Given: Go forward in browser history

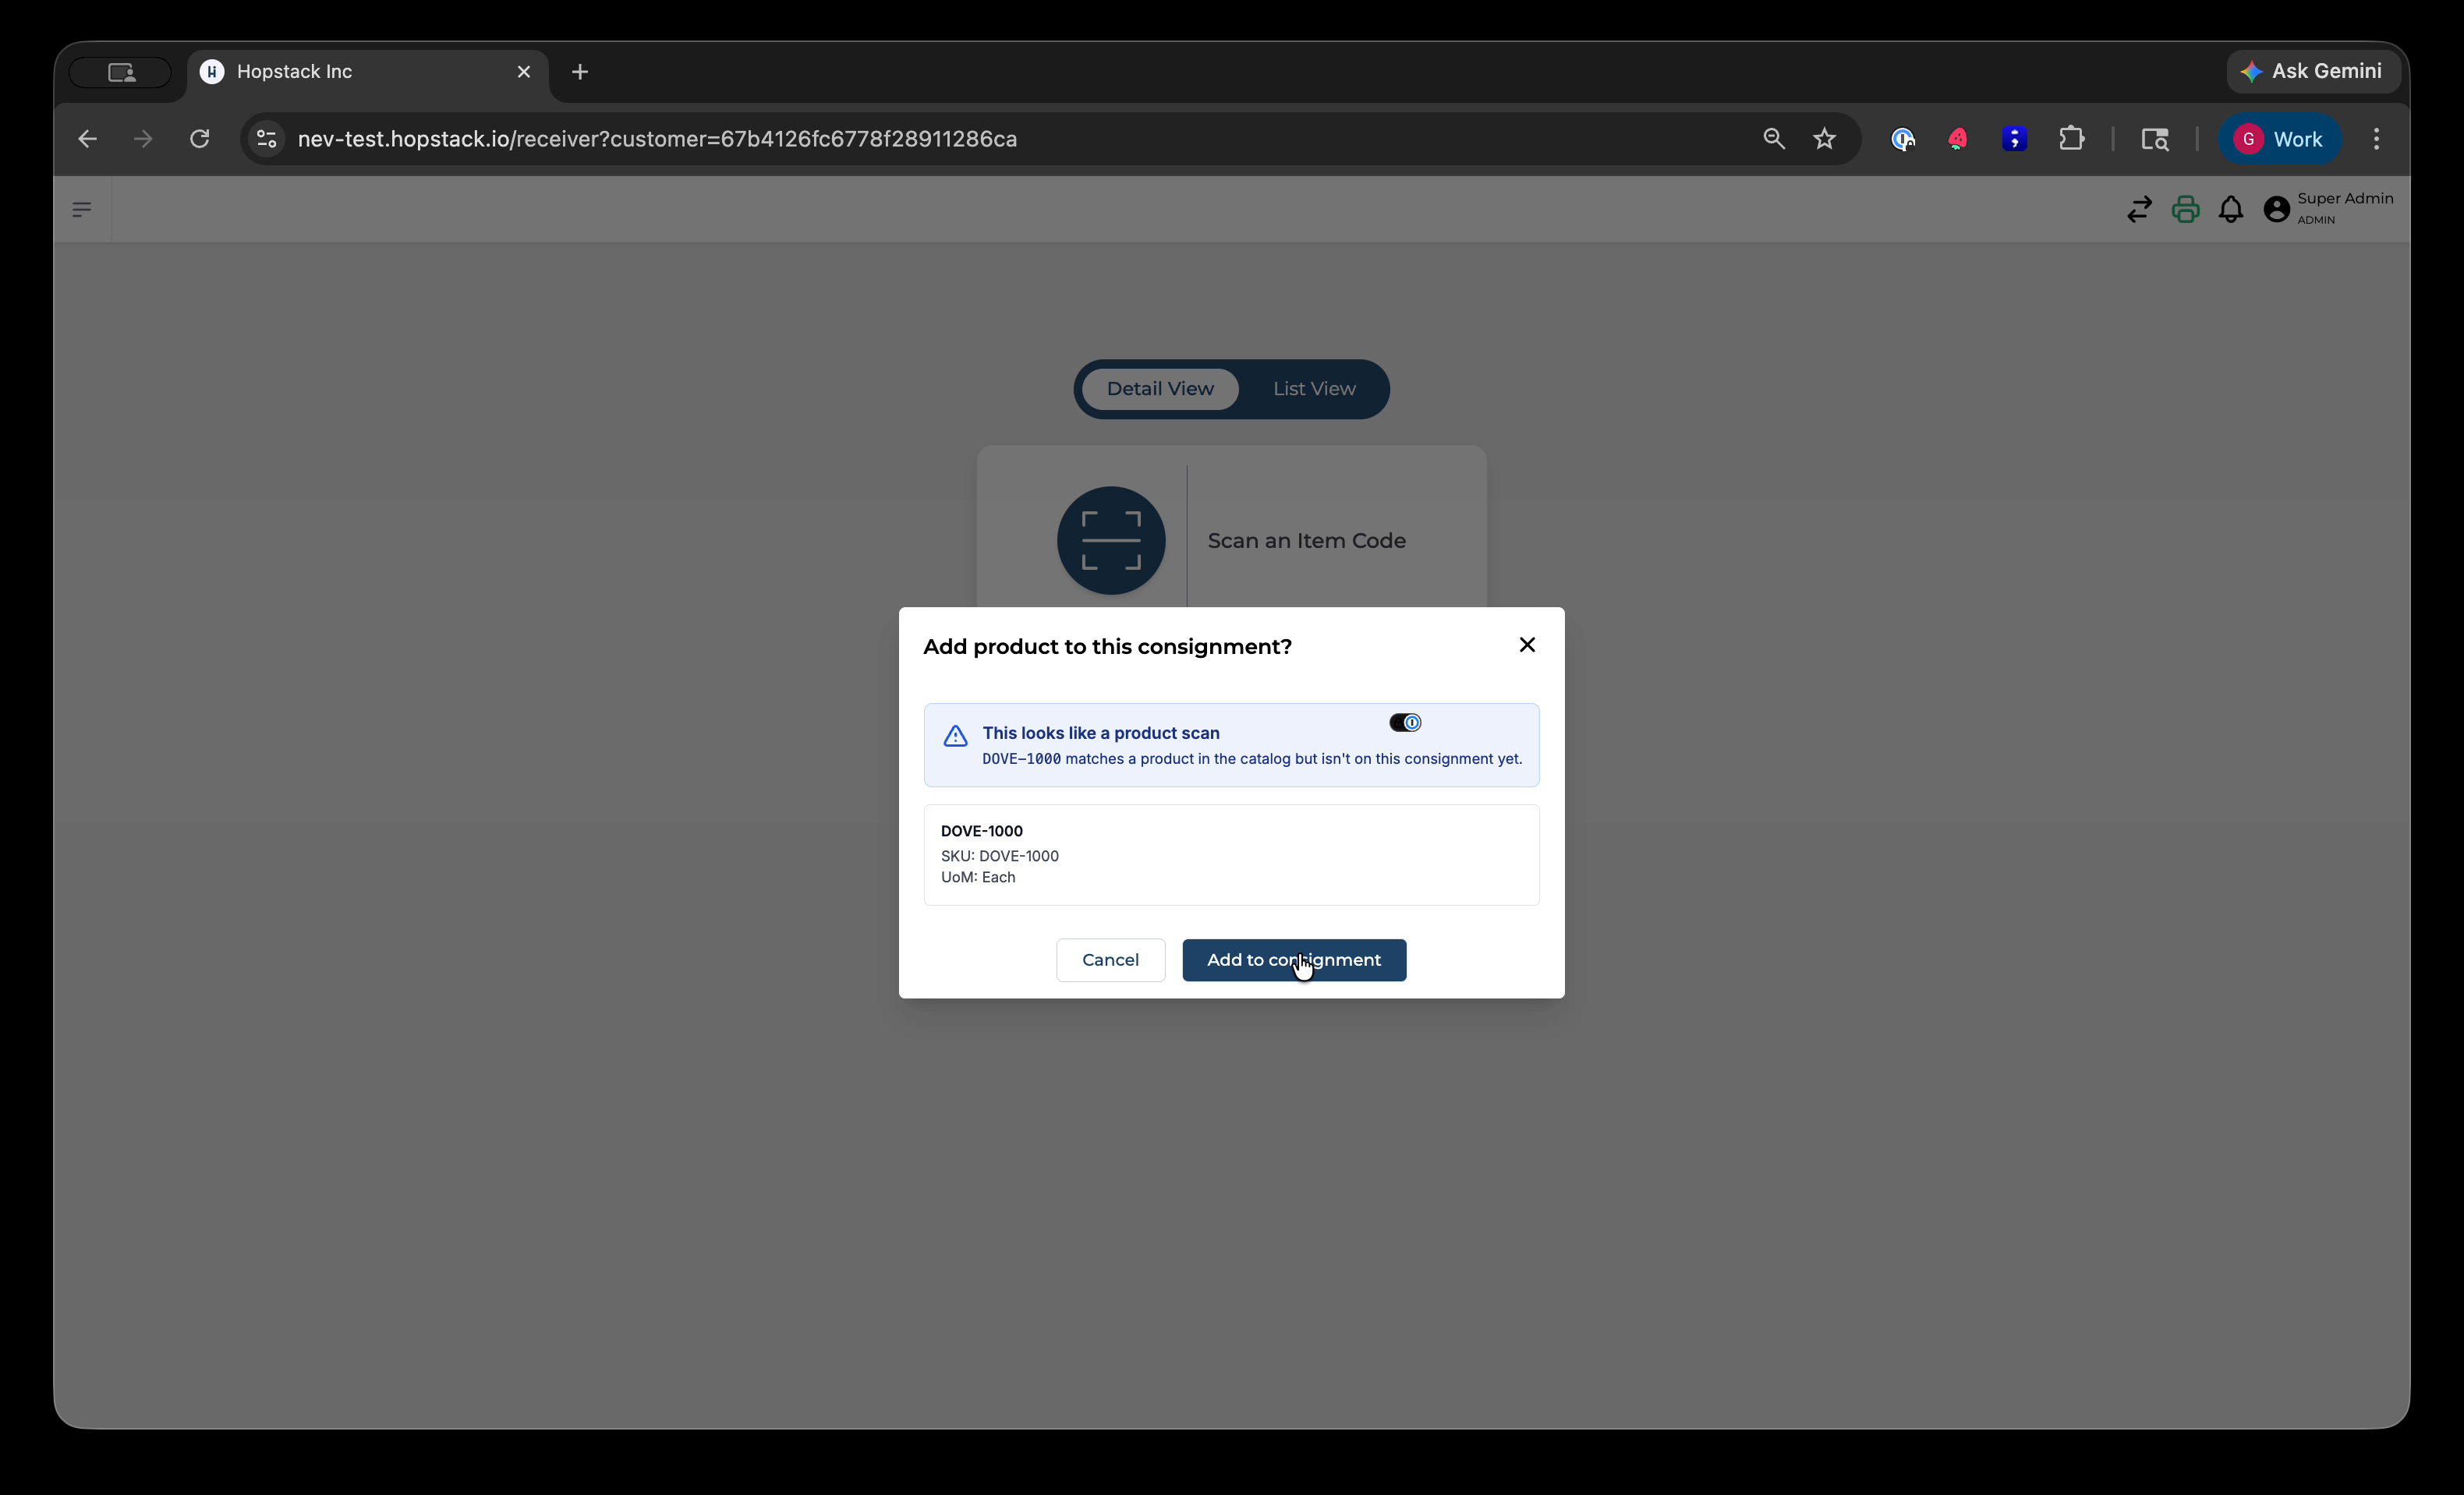Looking at the screenshot, I should (x=143, y=139).
